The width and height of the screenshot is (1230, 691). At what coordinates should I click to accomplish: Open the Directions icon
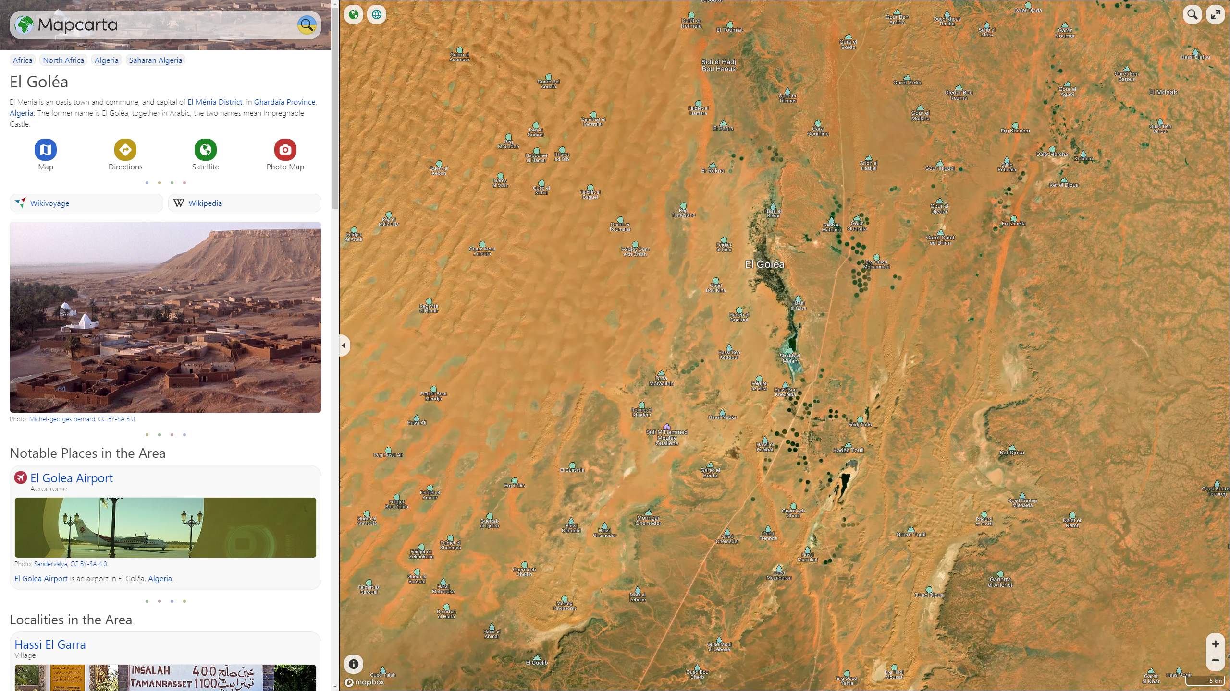125,150
